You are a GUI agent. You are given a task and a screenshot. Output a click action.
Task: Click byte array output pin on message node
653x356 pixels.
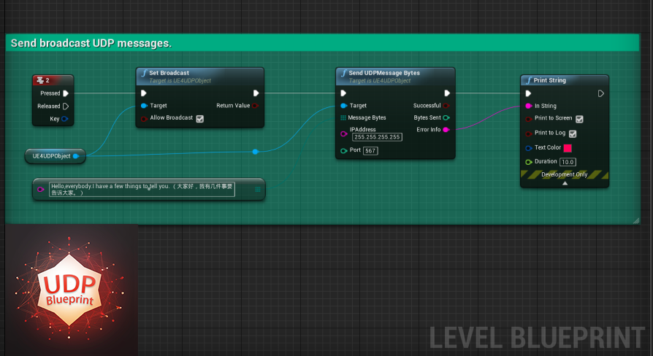pos(258,189)
